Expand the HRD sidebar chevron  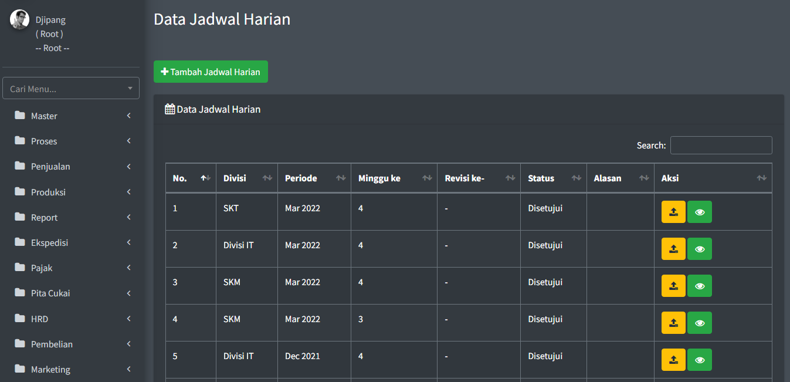coord(128,319)
